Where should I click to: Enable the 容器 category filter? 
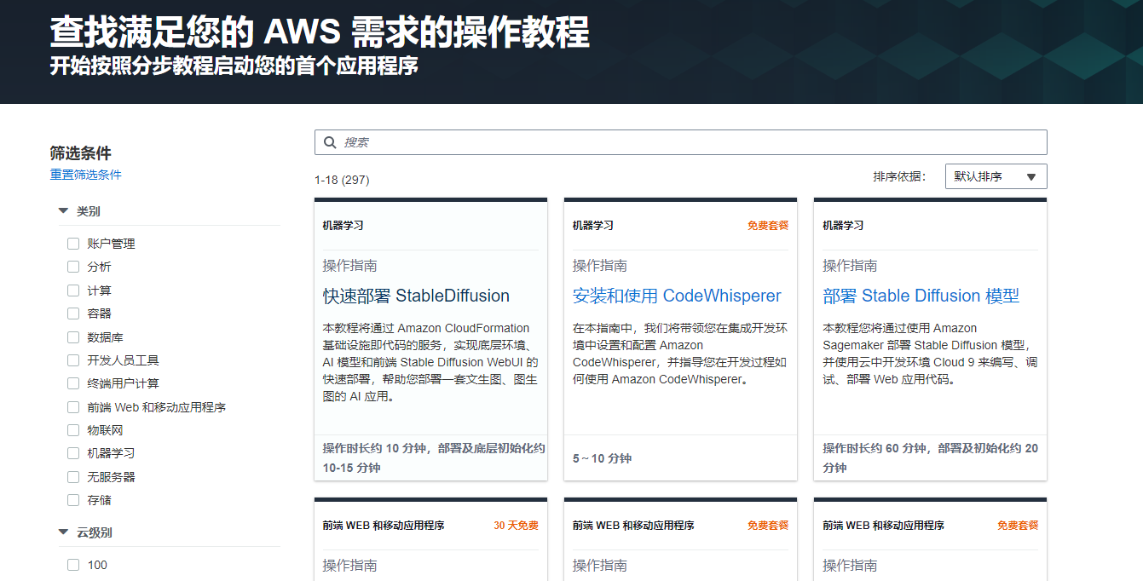click(x=73, y=313)
